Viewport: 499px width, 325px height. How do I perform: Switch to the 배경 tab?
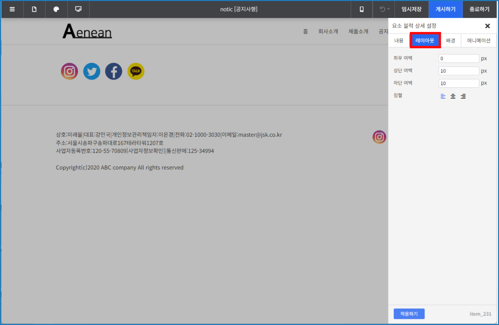point(450,40)
